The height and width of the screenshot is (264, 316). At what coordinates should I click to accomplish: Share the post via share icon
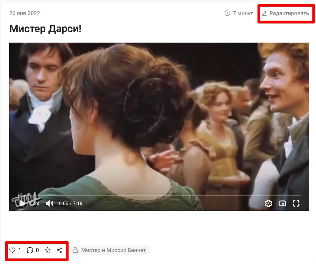[x=60, y=250]
